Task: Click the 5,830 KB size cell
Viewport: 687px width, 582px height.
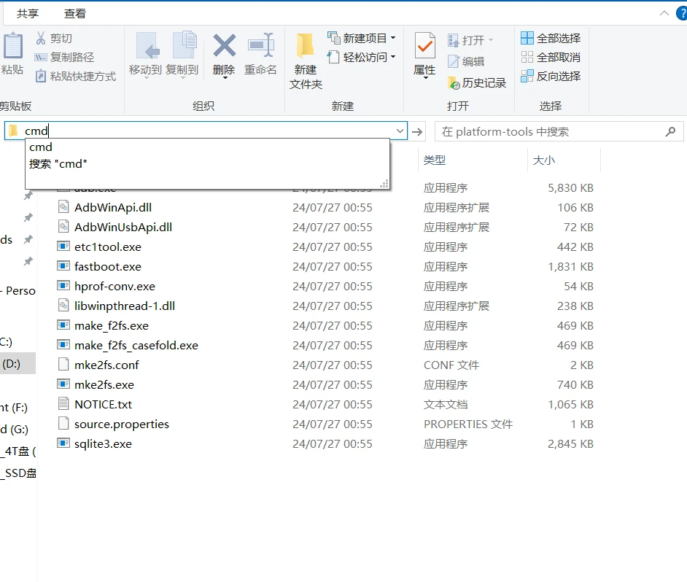Action: [x=570, y=187]
